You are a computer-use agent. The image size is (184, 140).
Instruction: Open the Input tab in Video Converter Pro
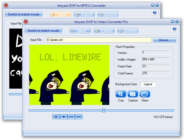80,31
